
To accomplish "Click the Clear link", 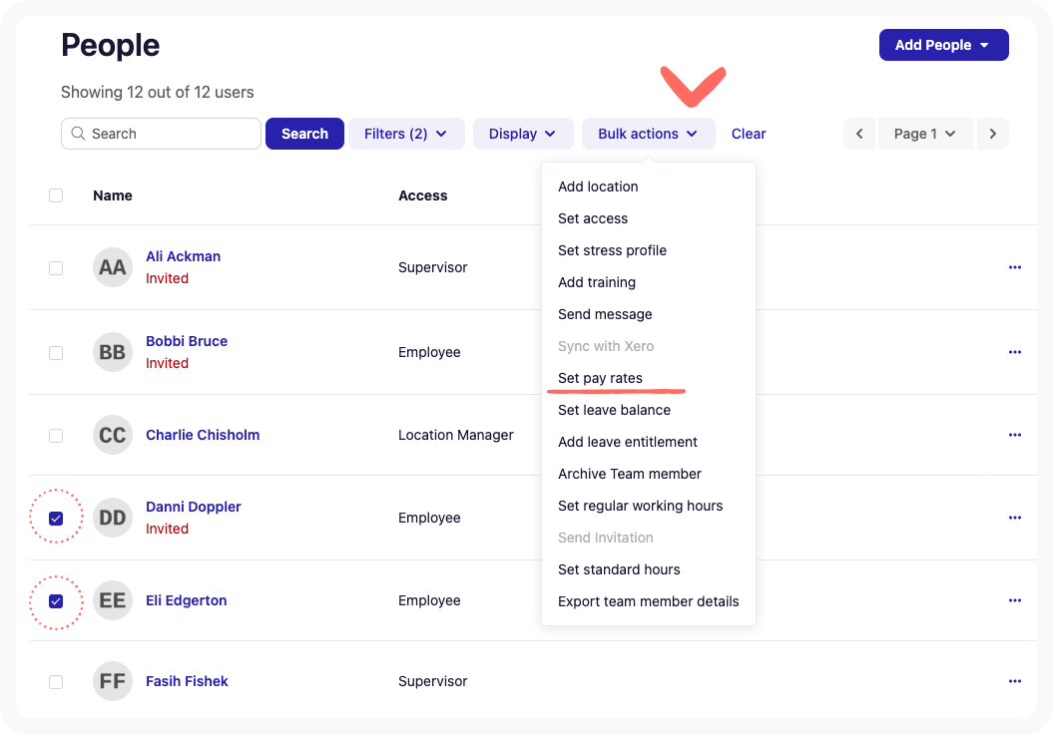I will (x=749, y=134).
